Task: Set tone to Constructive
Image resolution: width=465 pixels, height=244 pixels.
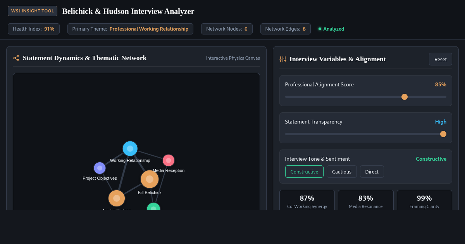Action: click(x=304, y=172)
